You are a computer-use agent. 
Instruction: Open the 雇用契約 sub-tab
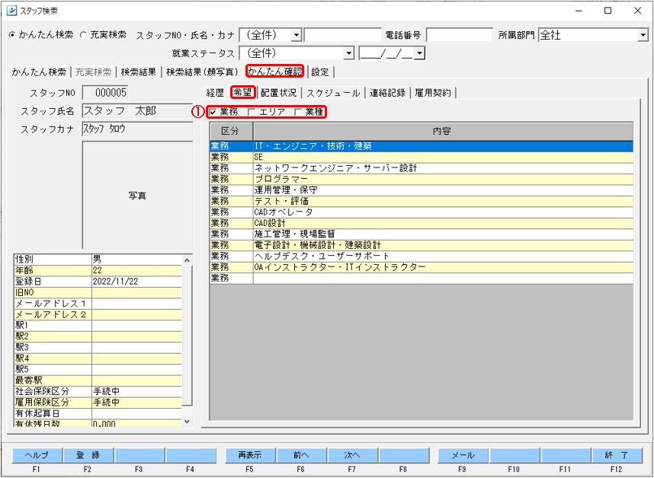coord(433,93)
